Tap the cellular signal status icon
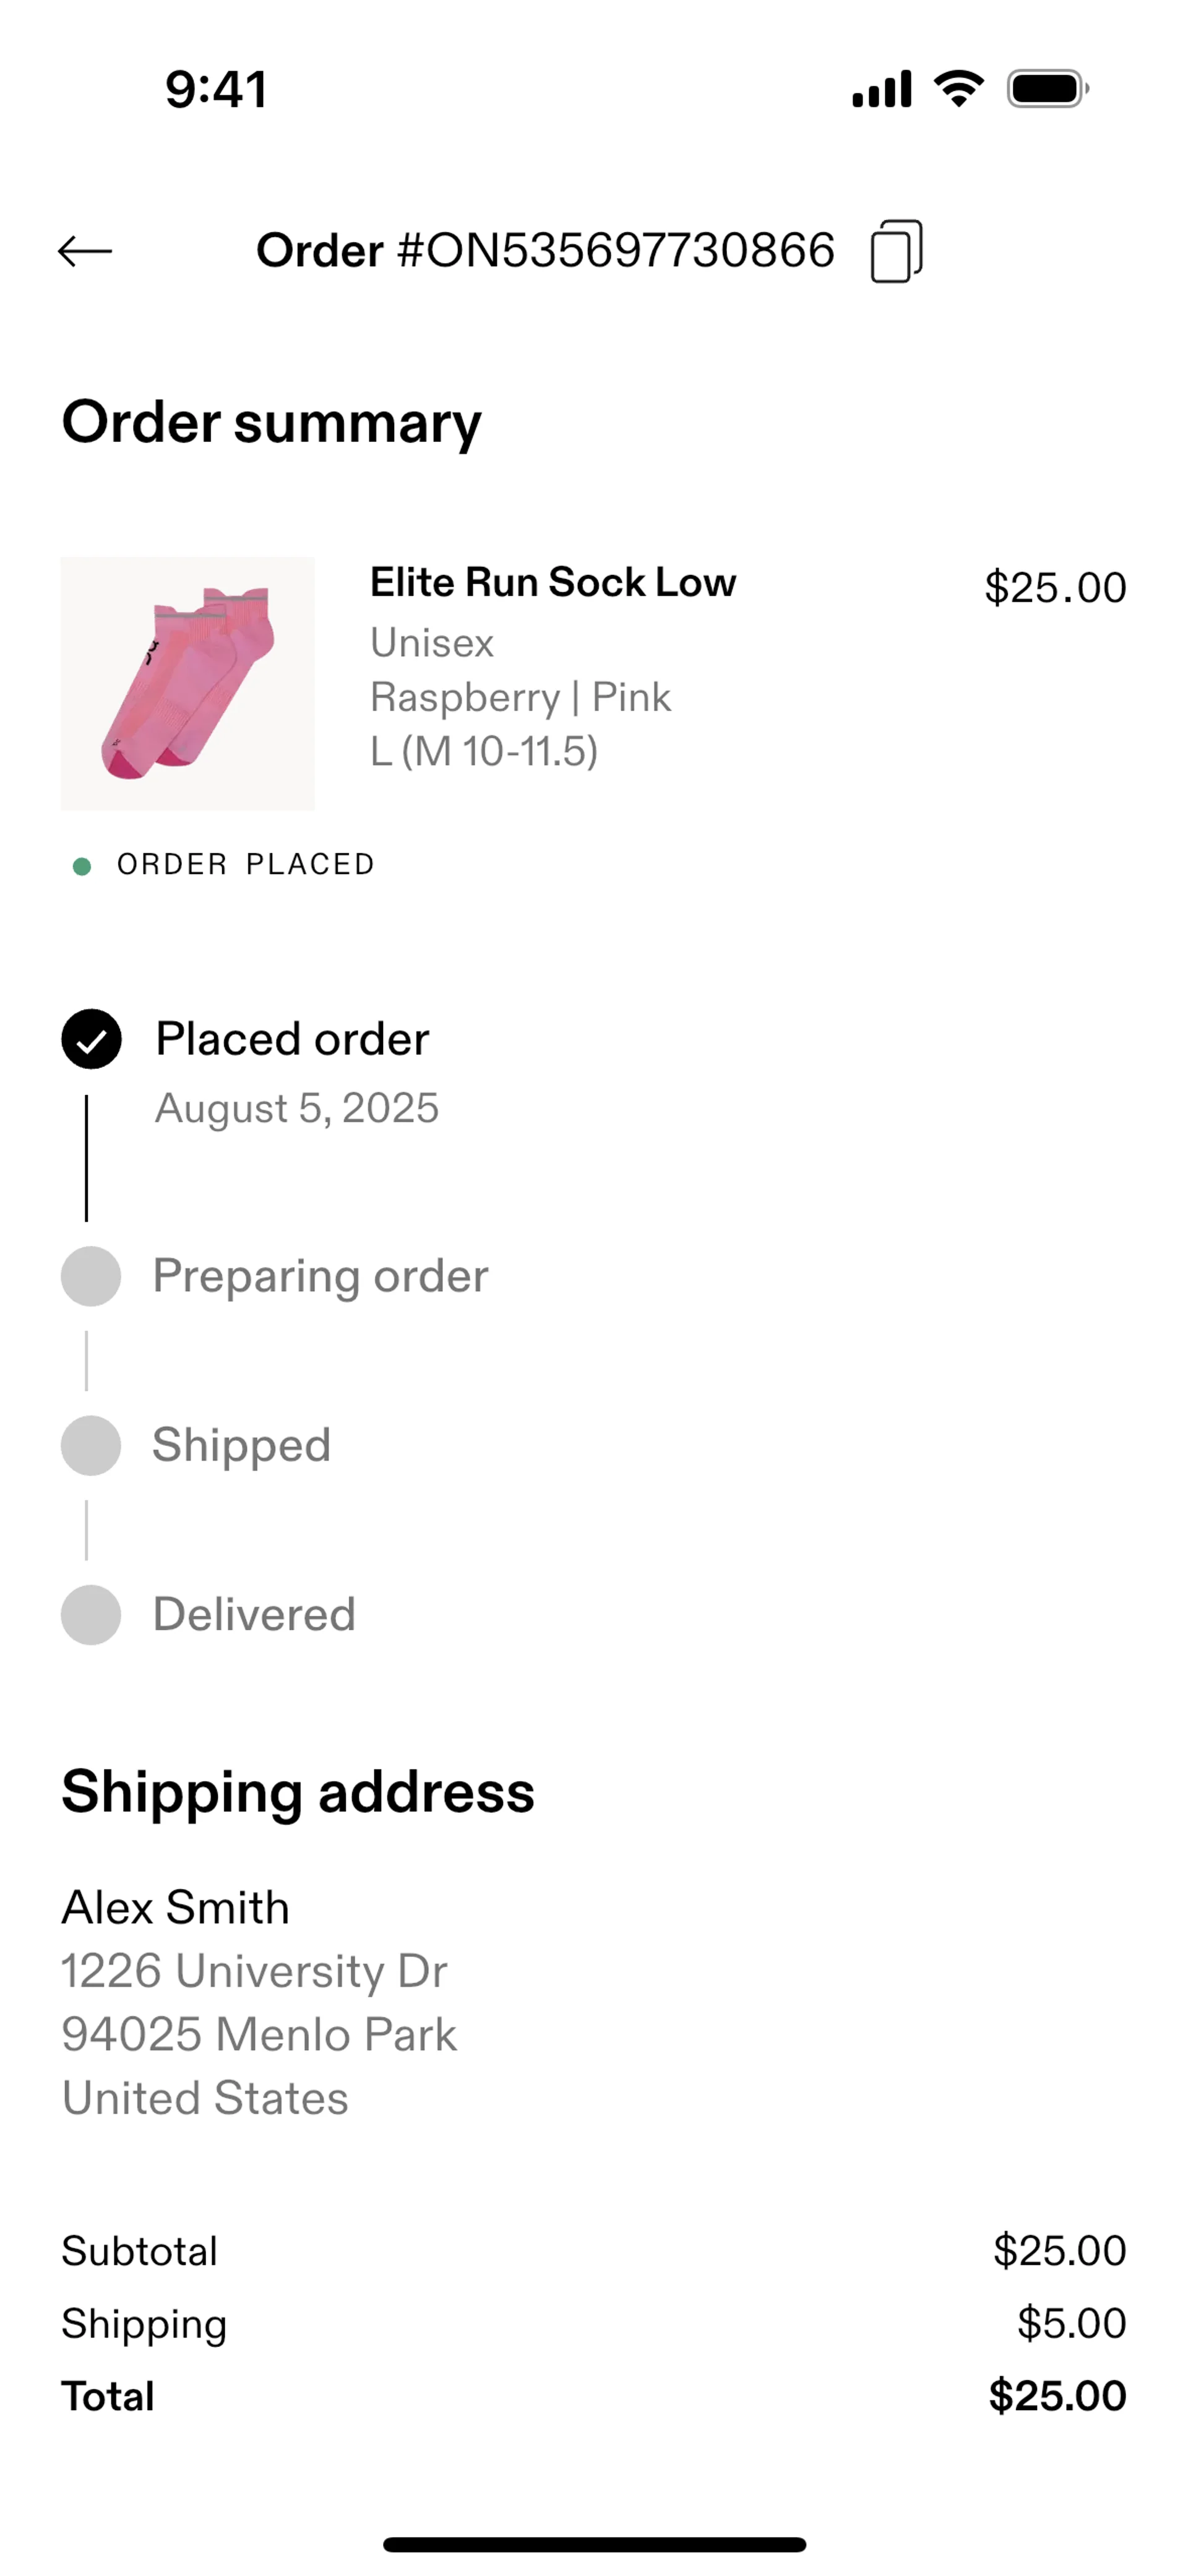Image resolution: width=1188 pixels, height=2576 pixels. (x=881, y=89)
